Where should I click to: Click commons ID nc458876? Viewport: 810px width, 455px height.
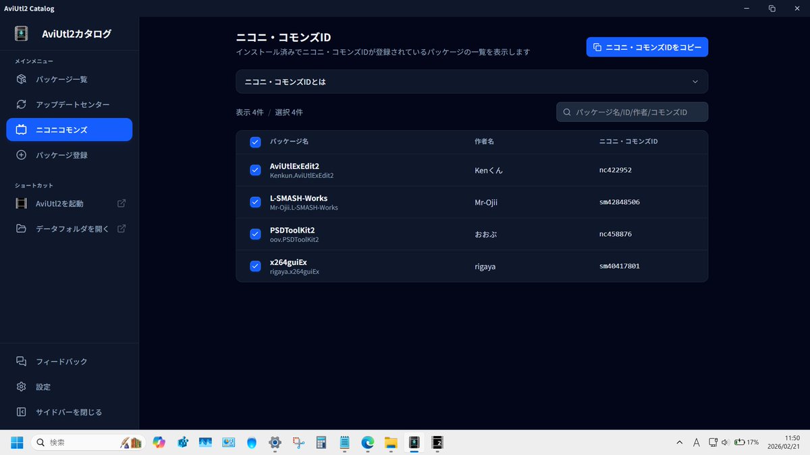coord(616,234)
